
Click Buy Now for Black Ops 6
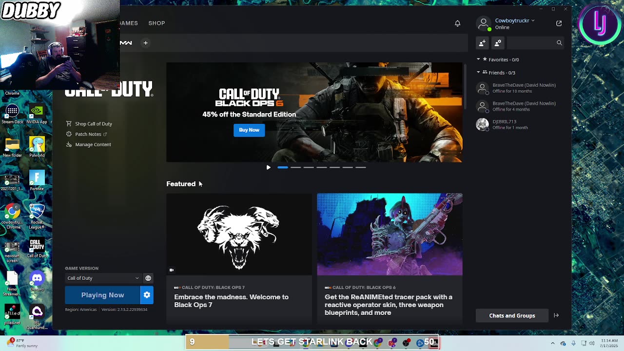pyautogui.click(x=249, y=130)
